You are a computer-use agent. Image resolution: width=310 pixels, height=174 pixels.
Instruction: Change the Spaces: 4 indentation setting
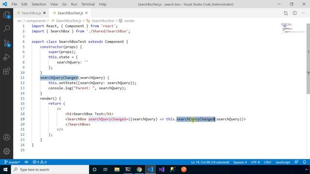pyautogui.click(x=240, y=162)
